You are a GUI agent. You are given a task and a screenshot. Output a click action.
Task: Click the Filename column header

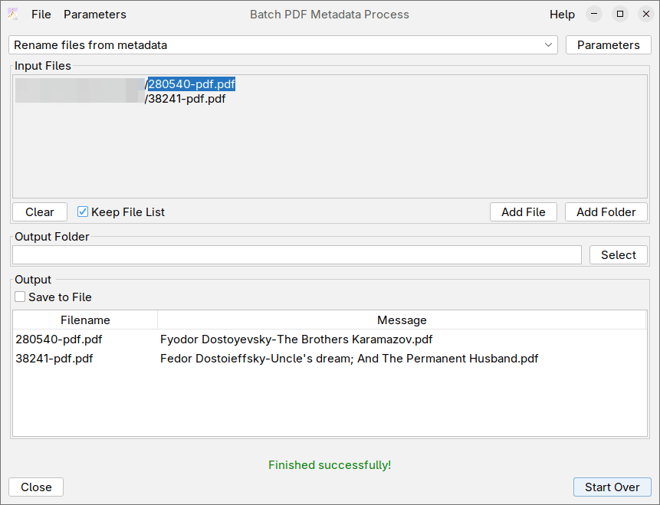point(85,320)
